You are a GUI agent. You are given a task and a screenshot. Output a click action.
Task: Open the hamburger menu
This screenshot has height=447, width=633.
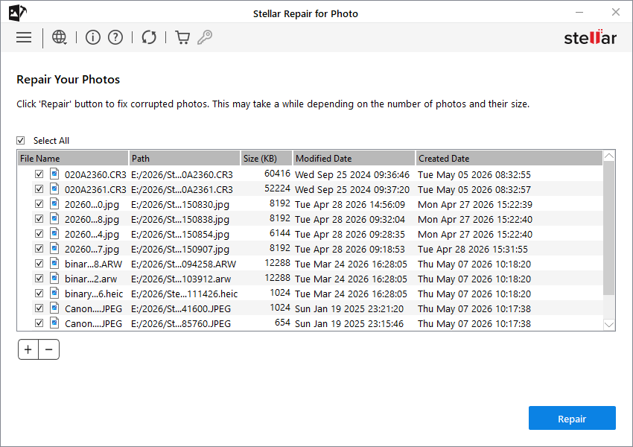pyautogui.click(x=24, y=37)
